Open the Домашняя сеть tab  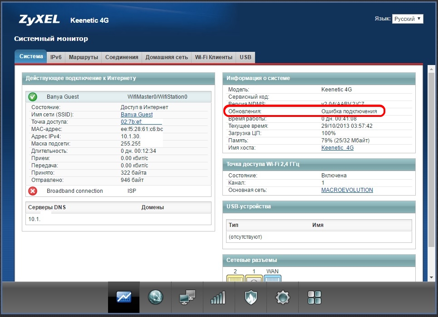167,57
